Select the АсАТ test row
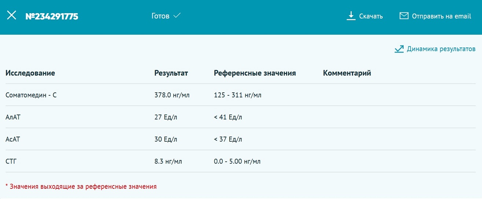The height and width of the screenshot is (199, 482). pyautogui.click(x=12, y=139)
